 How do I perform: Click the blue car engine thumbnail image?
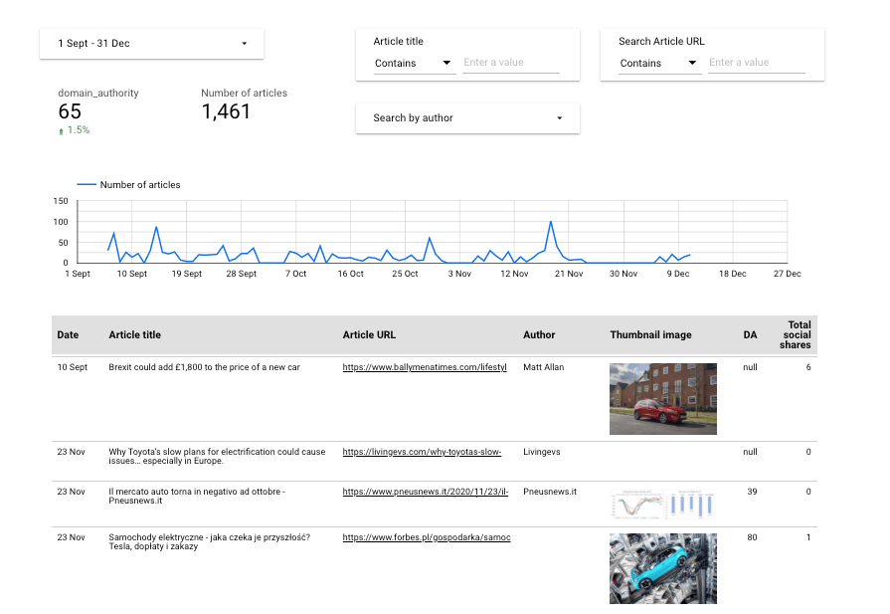(x=662, y=567)
